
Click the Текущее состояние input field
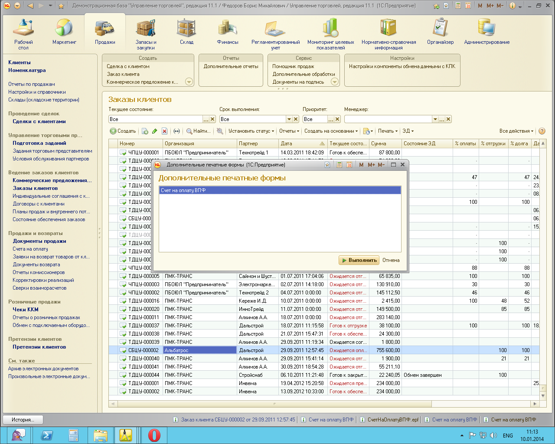pyautogui.click(x=156, y=119)
